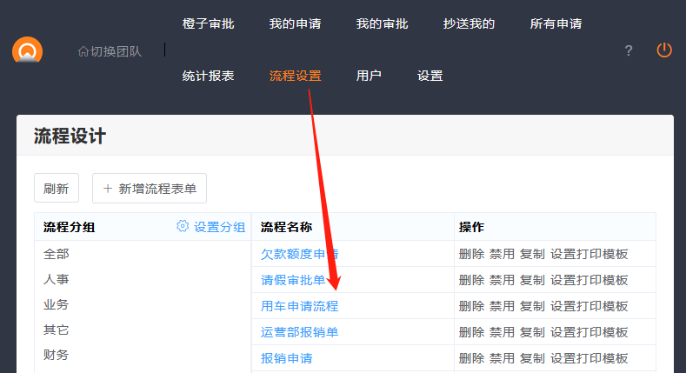The width and height of the screenshot is (686, 373).
Task: Delete the 欠款额度申请 process
Action: (x=471, y=254)
